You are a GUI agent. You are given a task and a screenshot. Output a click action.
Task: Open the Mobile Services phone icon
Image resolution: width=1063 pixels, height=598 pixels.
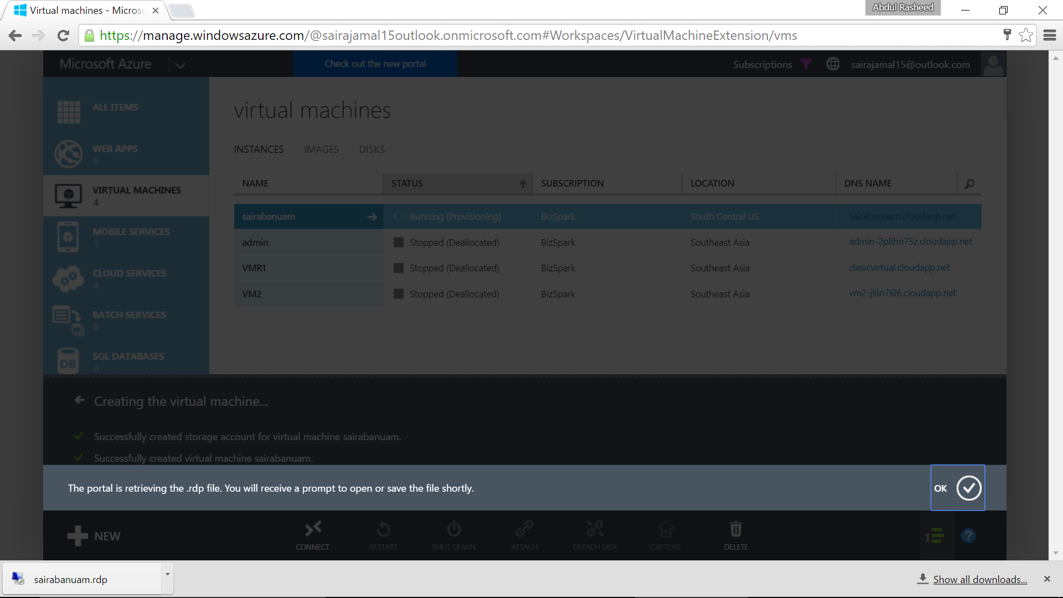tap(68, 237)
